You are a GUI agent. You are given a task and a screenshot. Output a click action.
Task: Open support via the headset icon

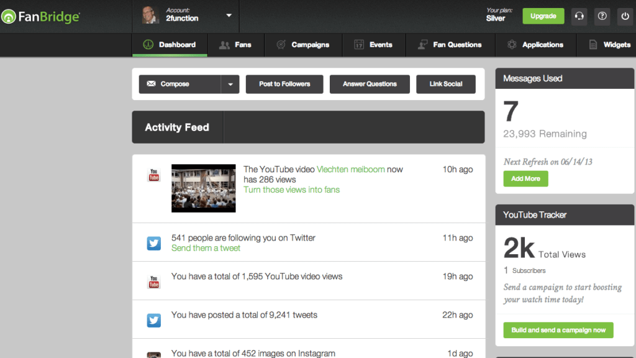coord(579,16)
